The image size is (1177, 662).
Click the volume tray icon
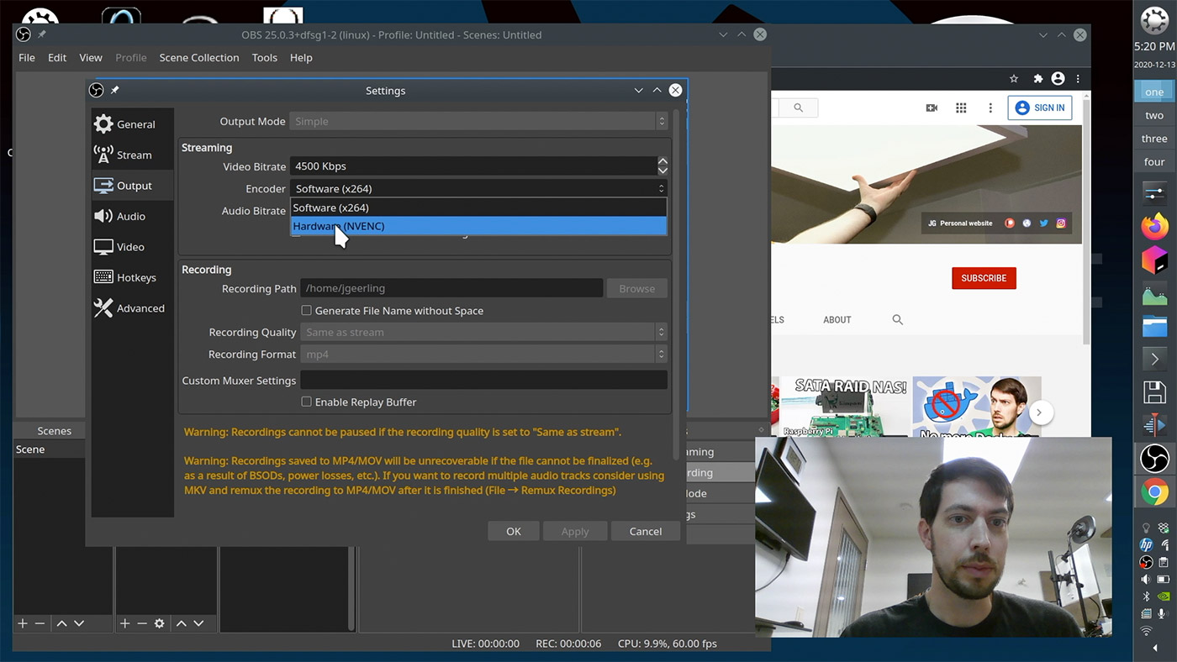pyautogui.click(x=1145, y=580)
